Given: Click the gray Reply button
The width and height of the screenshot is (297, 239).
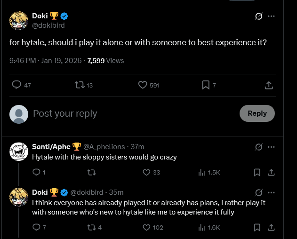Looking at the screenshot, I should tap(257, 113).
